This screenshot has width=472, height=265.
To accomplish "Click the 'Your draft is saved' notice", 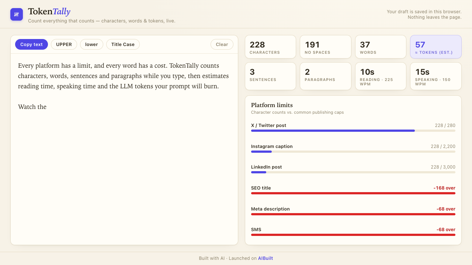I will point(424,14).
